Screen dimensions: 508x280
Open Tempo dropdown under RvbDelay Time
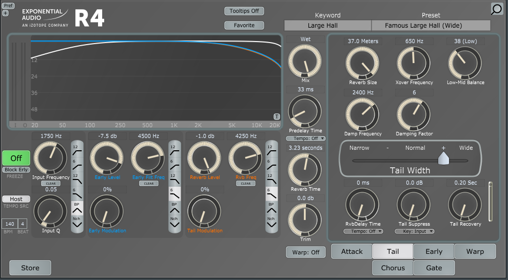tap(363, 231)
